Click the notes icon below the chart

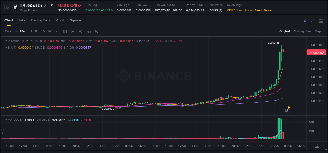[x=286, y=110]
